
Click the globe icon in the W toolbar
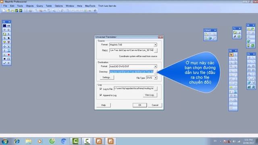click(x=253, y=29)
